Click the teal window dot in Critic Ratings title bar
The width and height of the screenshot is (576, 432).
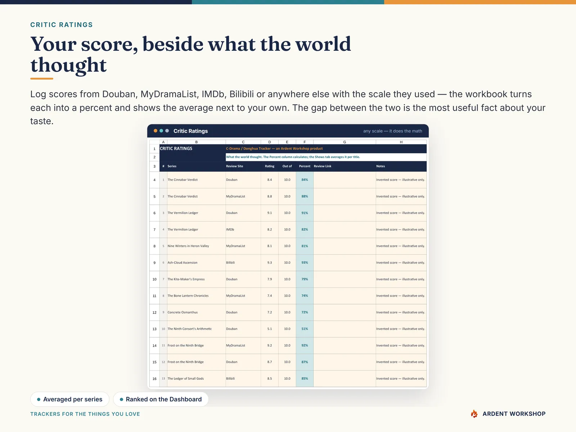161,131
